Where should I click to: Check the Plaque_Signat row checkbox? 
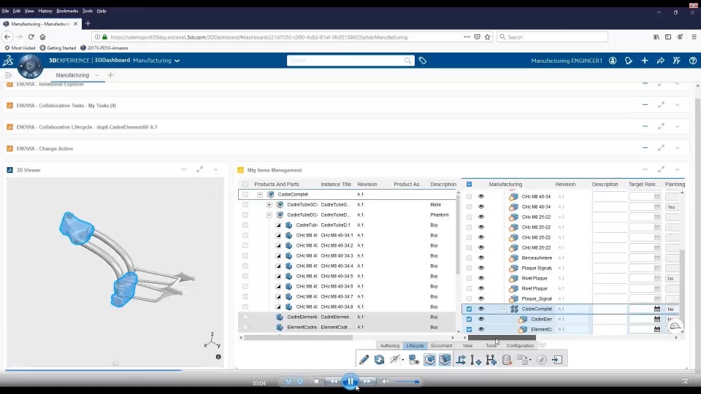pos(469,298)
